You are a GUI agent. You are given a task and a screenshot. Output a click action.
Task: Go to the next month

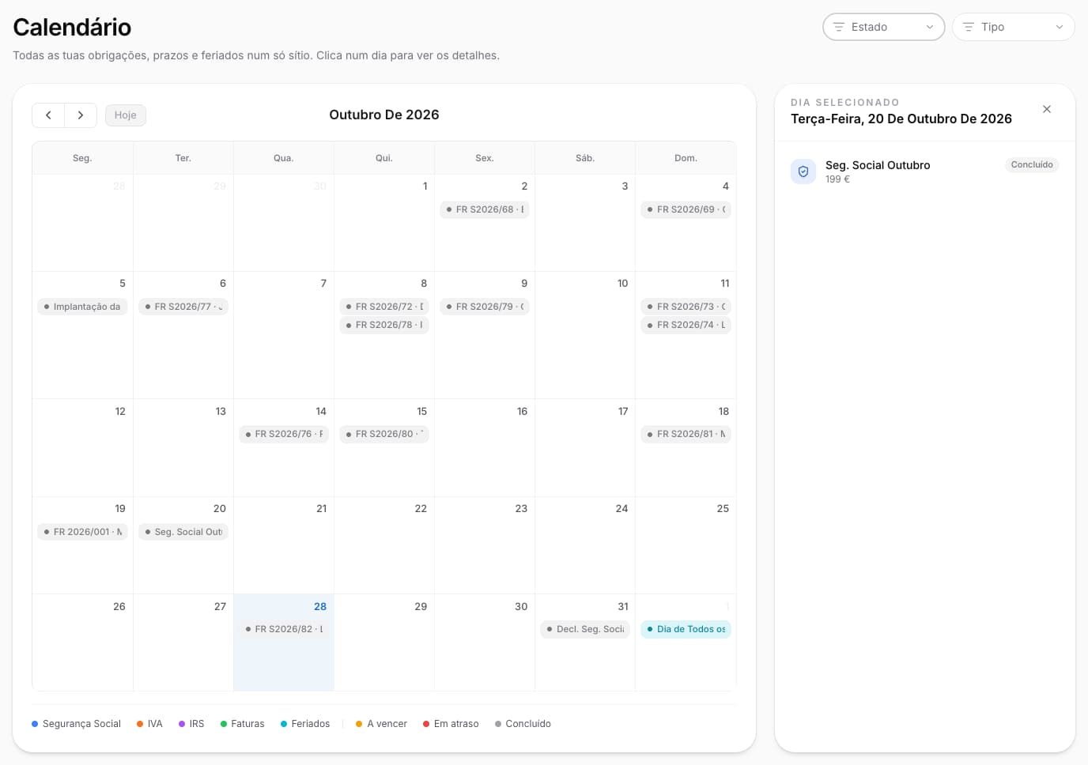(x=81, y=115)
